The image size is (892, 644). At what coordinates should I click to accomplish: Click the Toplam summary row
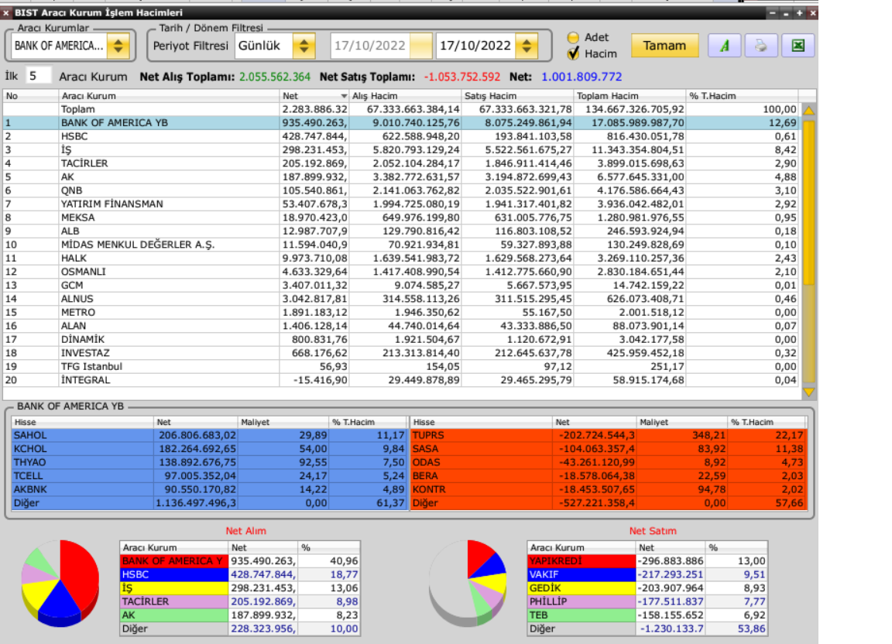pos(401,109)
